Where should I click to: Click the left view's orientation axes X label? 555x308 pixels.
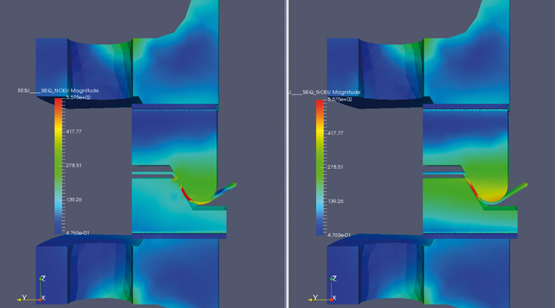tap(44, 298)
